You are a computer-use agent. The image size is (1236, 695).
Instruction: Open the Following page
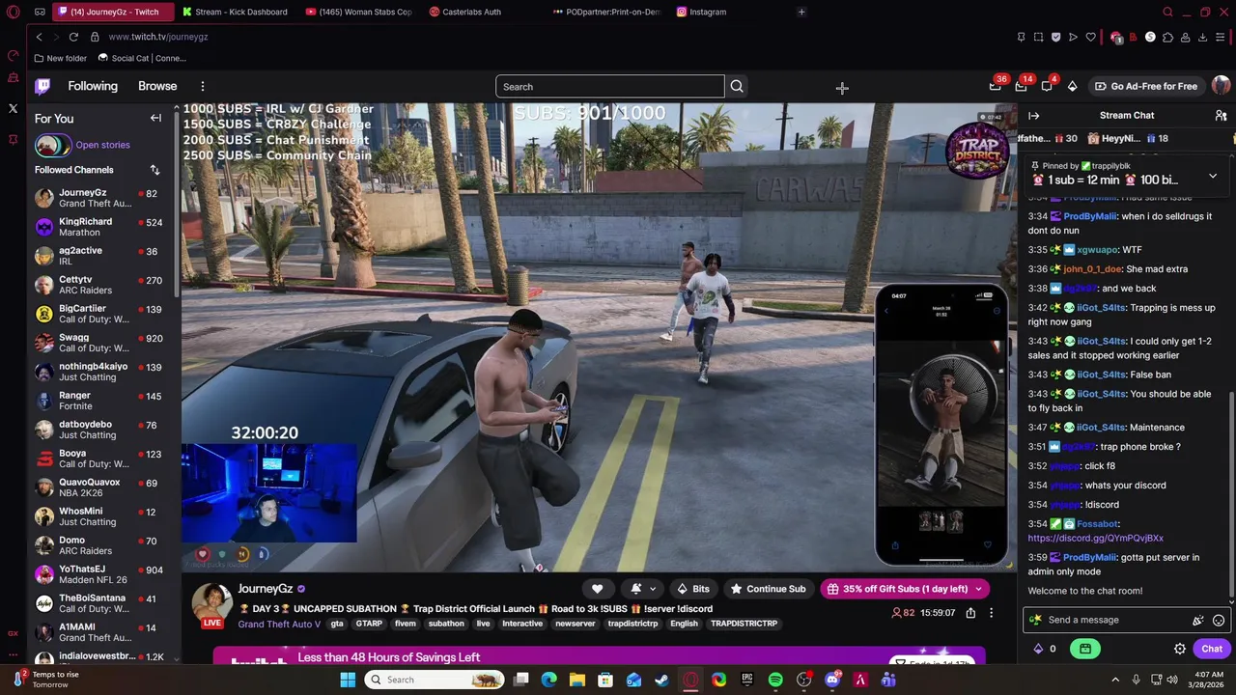(93, 87)
